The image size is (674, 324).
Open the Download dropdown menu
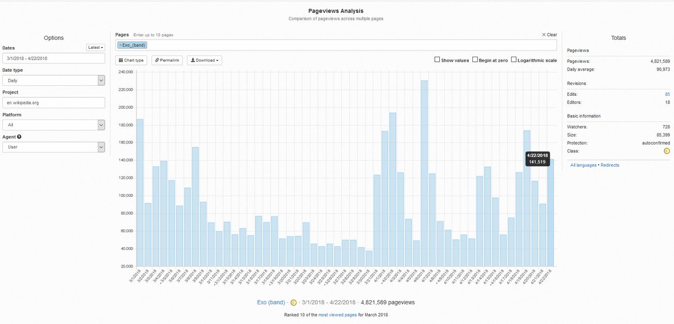204,60
